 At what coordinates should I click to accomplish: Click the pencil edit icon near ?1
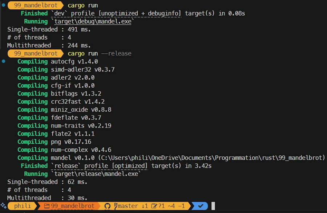pyautogui.click(x=154, y=206)
